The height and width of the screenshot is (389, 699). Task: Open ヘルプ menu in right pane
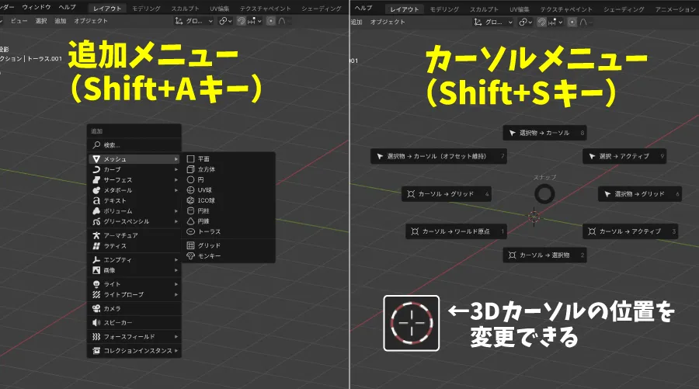click(363, 8)
